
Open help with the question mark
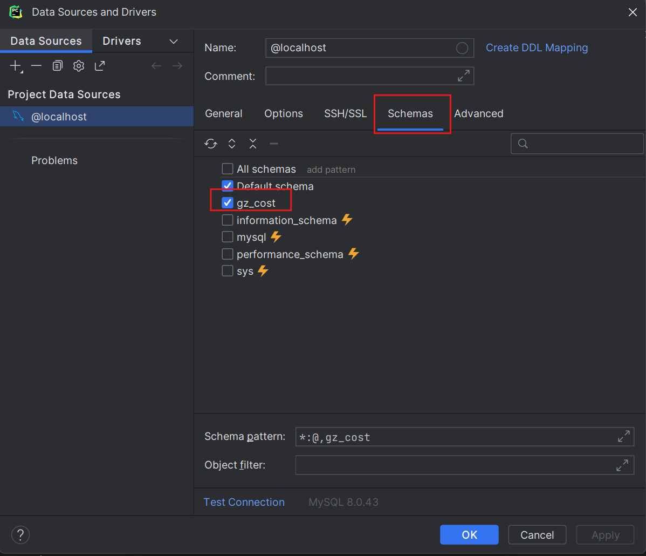tap(20, 535)
